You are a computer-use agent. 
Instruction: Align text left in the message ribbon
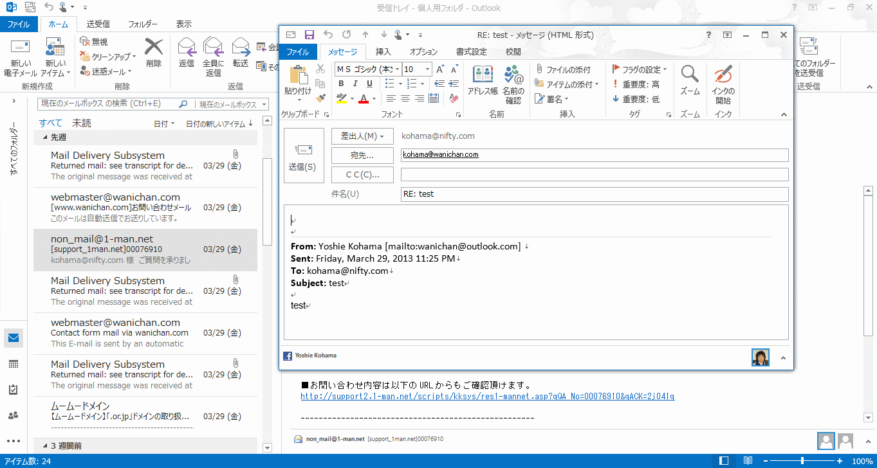pyautogui.click(x=391, y=98)
